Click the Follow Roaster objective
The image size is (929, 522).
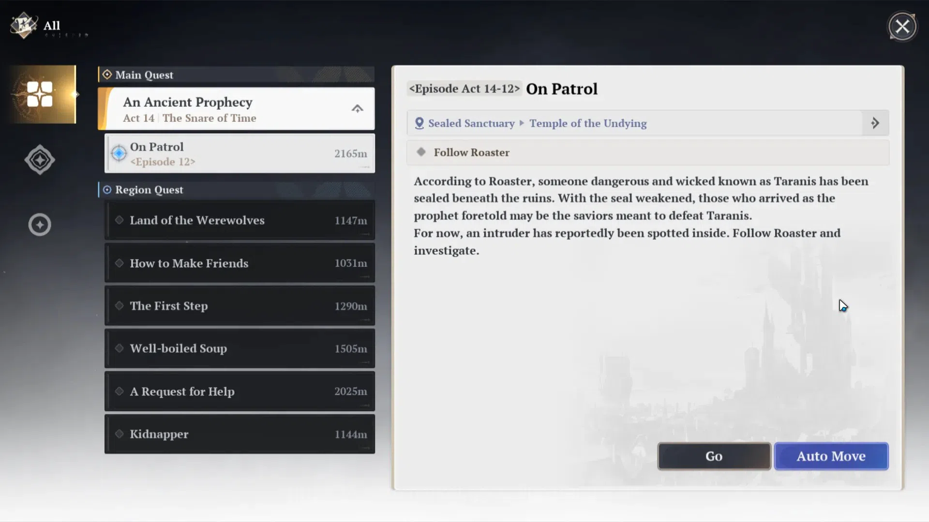(x=648, y=153)
